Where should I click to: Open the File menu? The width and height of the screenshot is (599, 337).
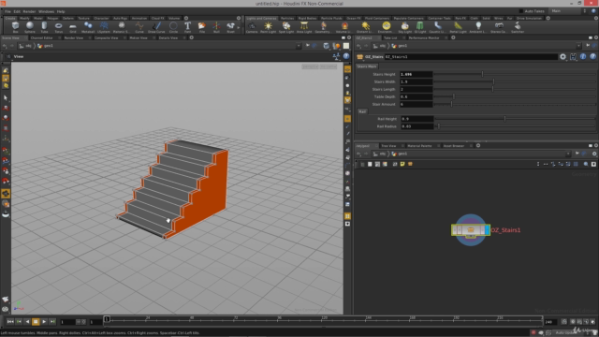click(x=7, y=11)
